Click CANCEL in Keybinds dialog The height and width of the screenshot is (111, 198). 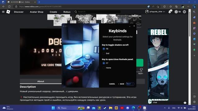(112, 84)
